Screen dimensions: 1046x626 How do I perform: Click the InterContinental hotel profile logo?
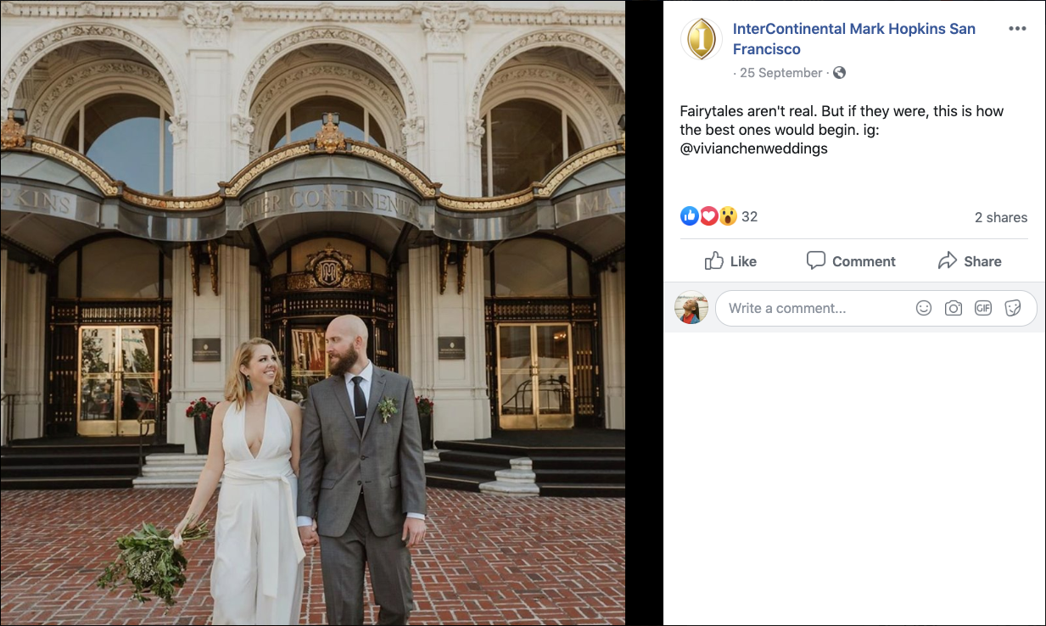(x=702, y=39)
